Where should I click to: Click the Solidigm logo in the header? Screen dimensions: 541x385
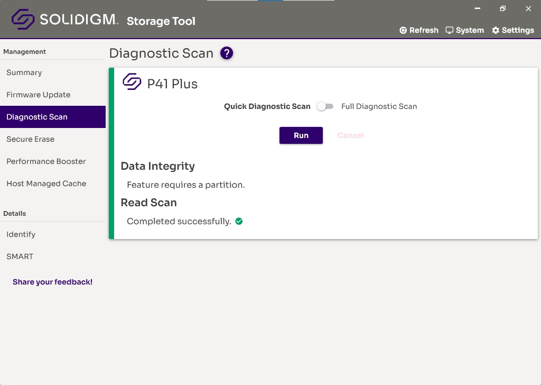click(65, 20)
